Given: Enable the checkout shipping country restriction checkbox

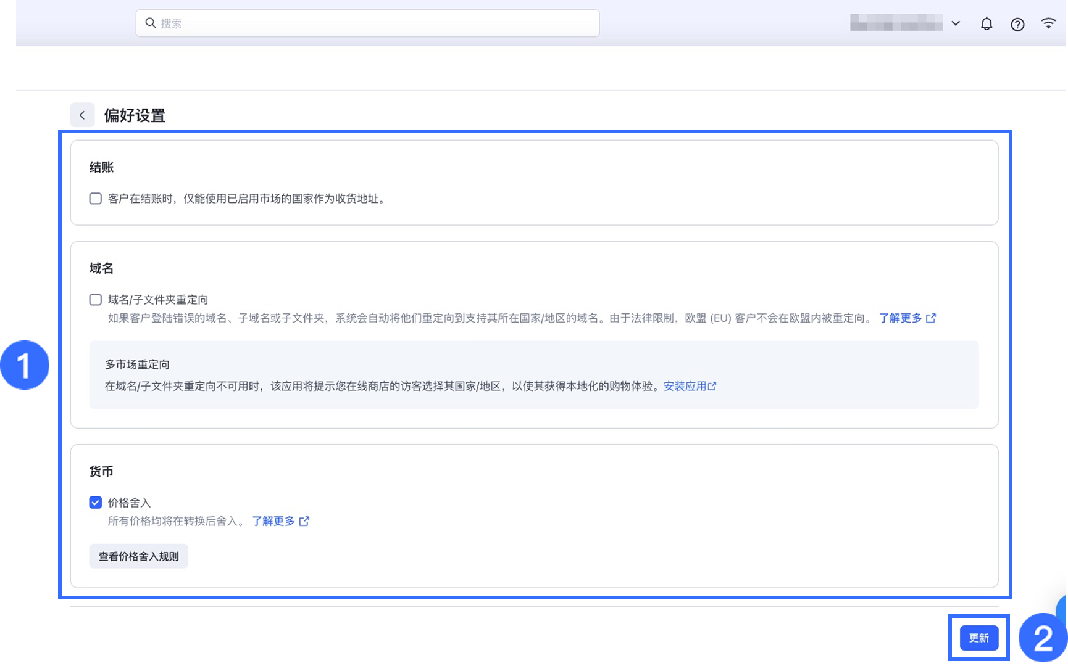Looking at the screenshot, I should coord(95,199).
